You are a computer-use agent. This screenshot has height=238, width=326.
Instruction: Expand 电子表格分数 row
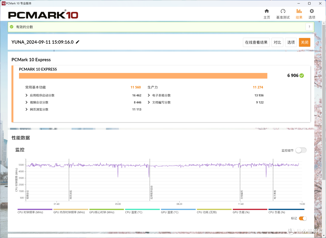(x=149, y=95)
